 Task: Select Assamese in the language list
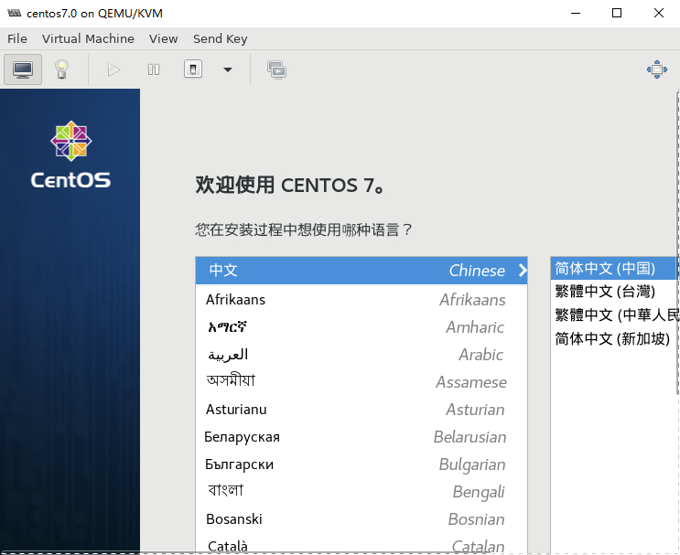[362, 381]
